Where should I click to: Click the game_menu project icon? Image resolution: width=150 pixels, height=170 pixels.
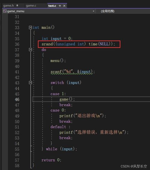(5, 11)
